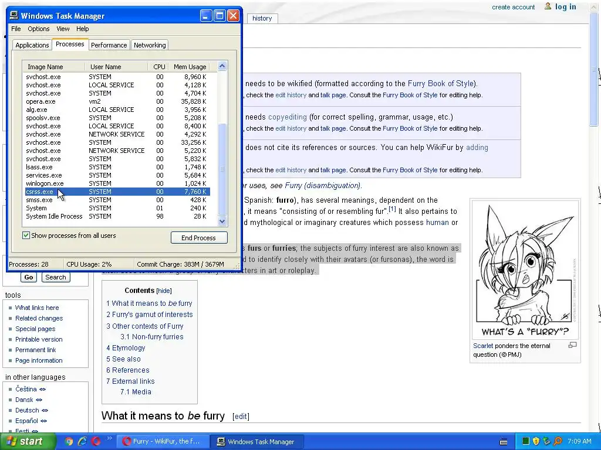Screen dimensions: 601x450
Task: Click the edit link beside What it means
Action: coord(241,417)
